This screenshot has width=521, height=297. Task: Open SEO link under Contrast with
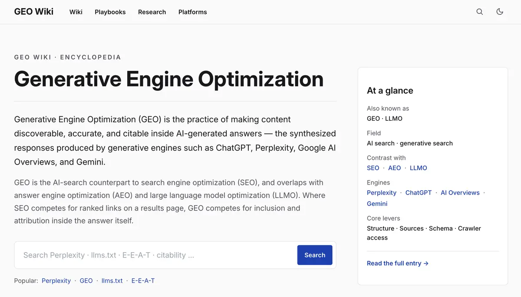[x=373, y=168]
